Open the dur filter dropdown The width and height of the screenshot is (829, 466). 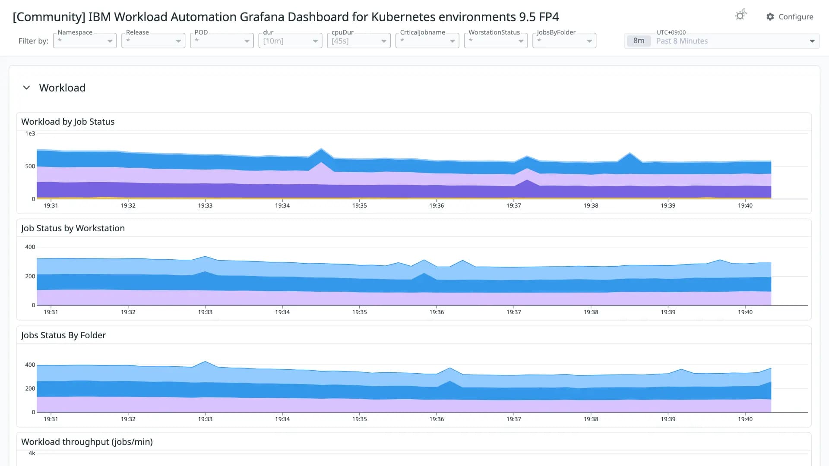[290, 41]
